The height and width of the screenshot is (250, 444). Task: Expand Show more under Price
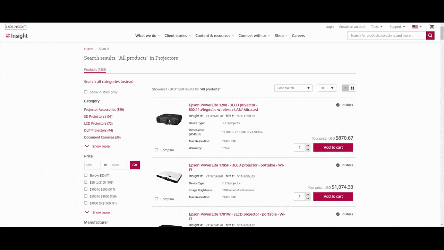tap(97, 212)
